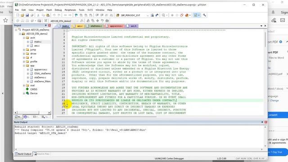This screenshot has height=162, width=288.
Task: Collapse code fold marker at line 1
Action: (x=67, y=30)
